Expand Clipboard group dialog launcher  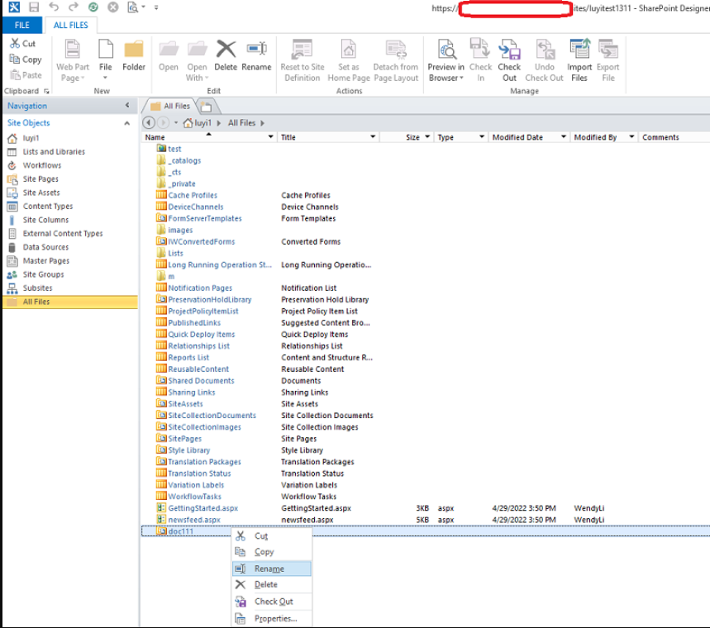46,91
